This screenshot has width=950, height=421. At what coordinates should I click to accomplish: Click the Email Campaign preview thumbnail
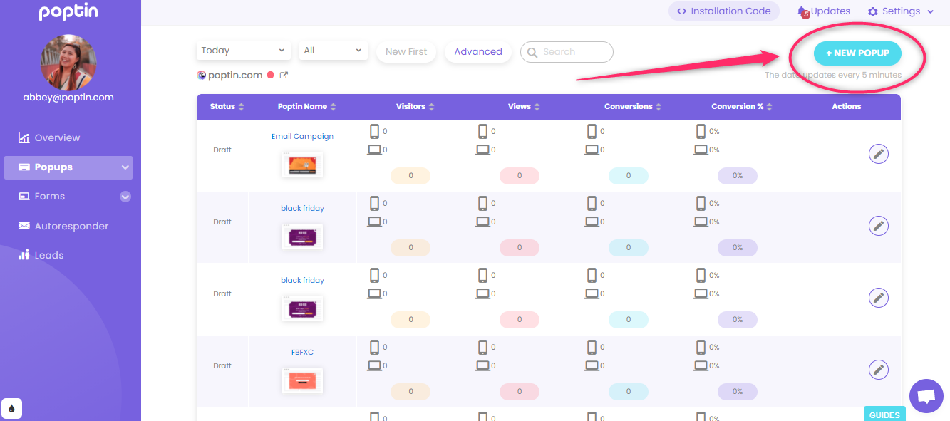302,165
